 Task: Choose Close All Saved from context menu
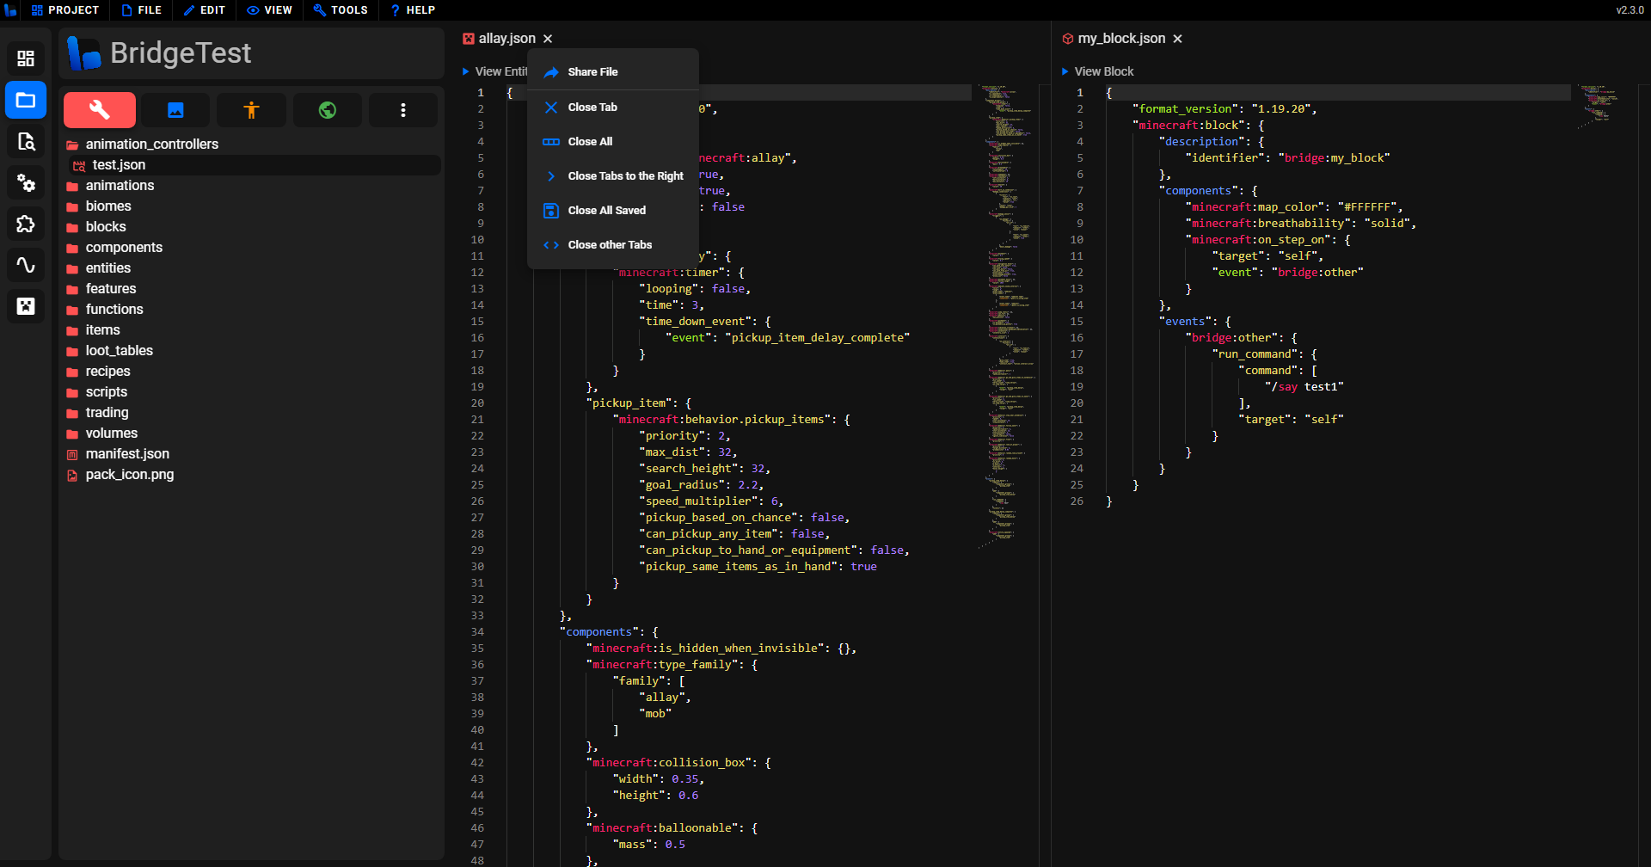coord(613,211)
